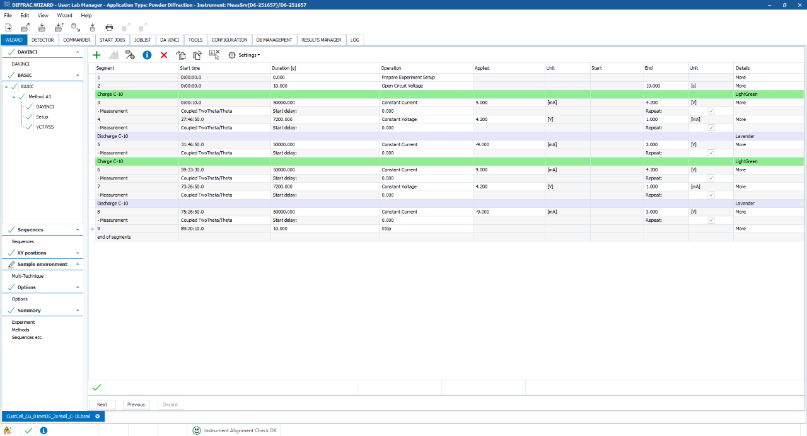Viewport: 807px width, 436px height.
Task: Click the paste segments icon
Action: 197,55
